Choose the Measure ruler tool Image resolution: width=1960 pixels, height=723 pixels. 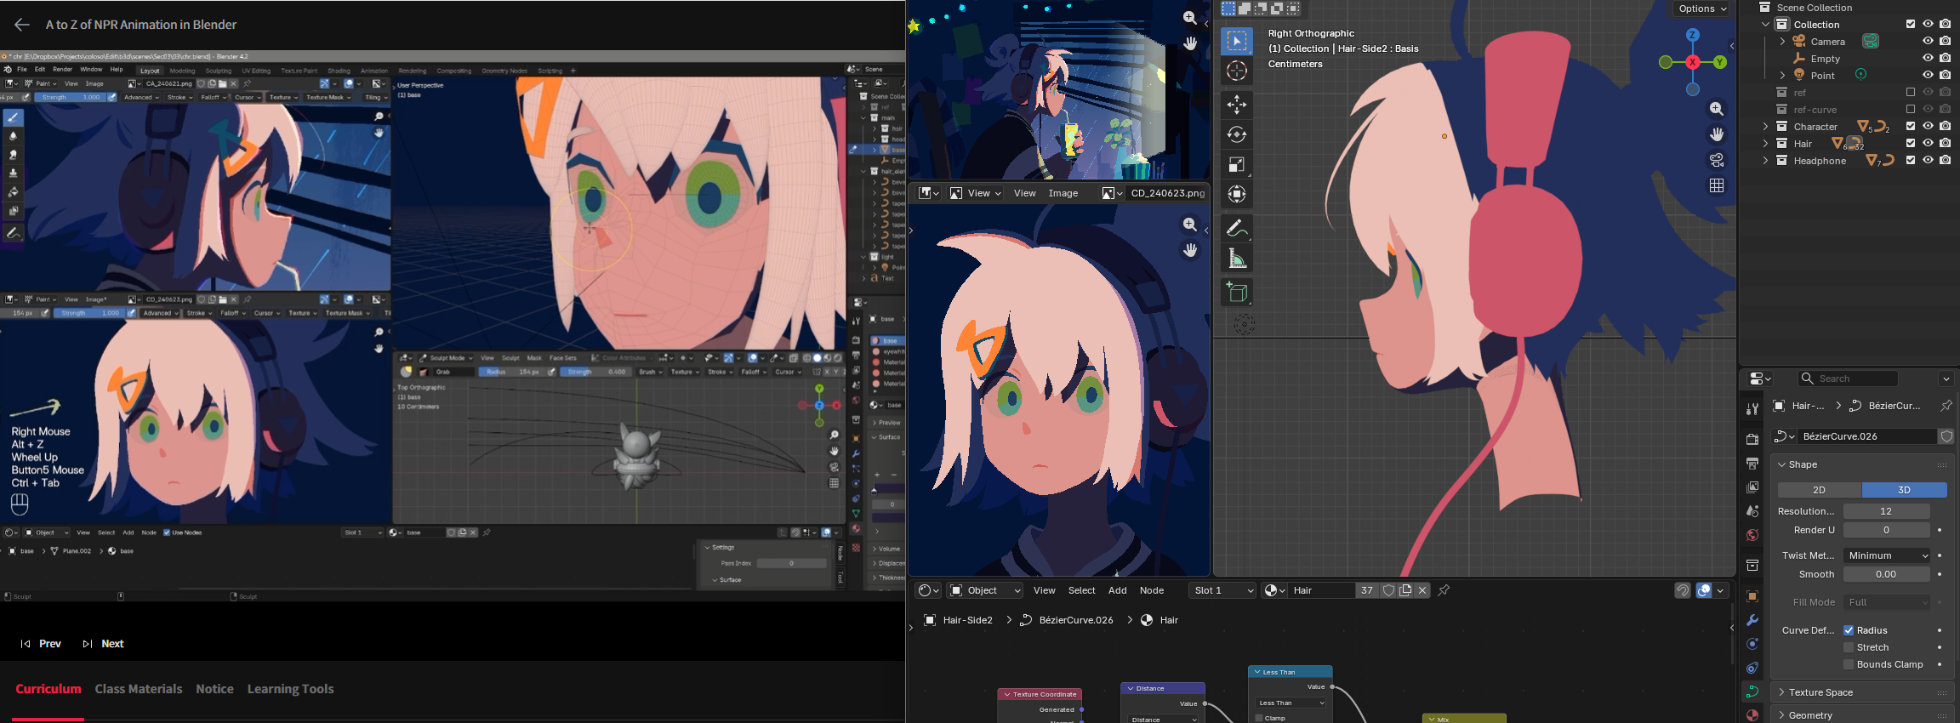(x=1237, y=258)
